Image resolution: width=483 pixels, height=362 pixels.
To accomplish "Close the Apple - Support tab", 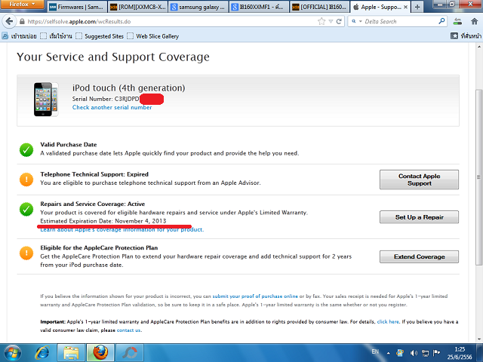I will [x=405, y=7].
